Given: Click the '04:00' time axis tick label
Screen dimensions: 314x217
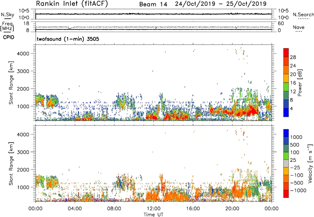Looking at the screenshot, I should pos(75,209).
